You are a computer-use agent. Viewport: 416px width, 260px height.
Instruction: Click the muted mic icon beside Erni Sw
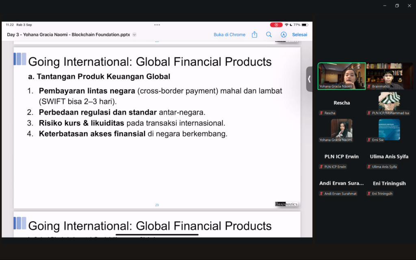[x=369, y=140]
